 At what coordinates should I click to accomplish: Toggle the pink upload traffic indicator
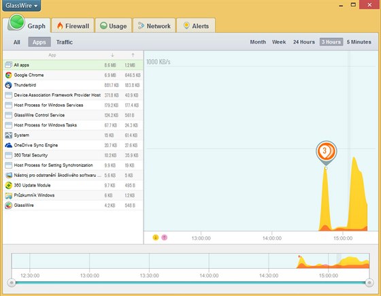tap(165, 237)
